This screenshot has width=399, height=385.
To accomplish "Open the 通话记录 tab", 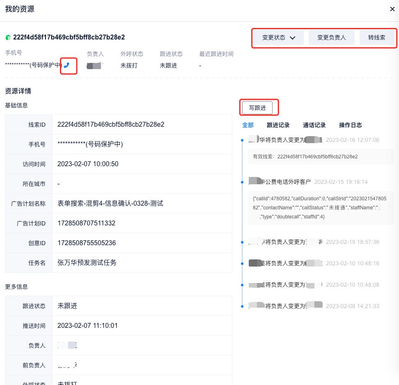I will [x=314, y=125].
